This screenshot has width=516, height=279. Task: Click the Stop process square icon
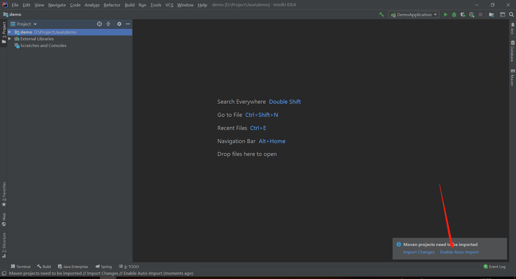pyautogui.click(x=481, y=15)
